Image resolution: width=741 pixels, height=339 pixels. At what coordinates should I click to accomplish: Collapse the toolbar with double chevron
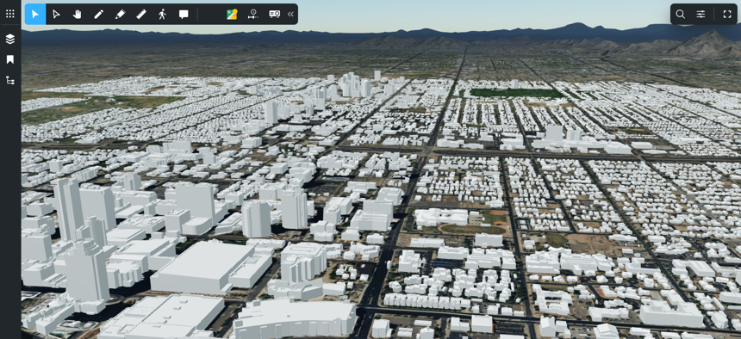290,14
